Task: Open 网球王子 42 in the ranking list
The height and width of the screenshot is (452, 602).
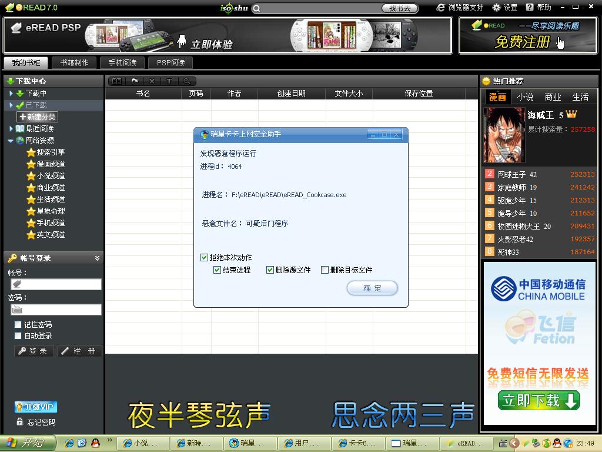Action: [x=517, y=174]
